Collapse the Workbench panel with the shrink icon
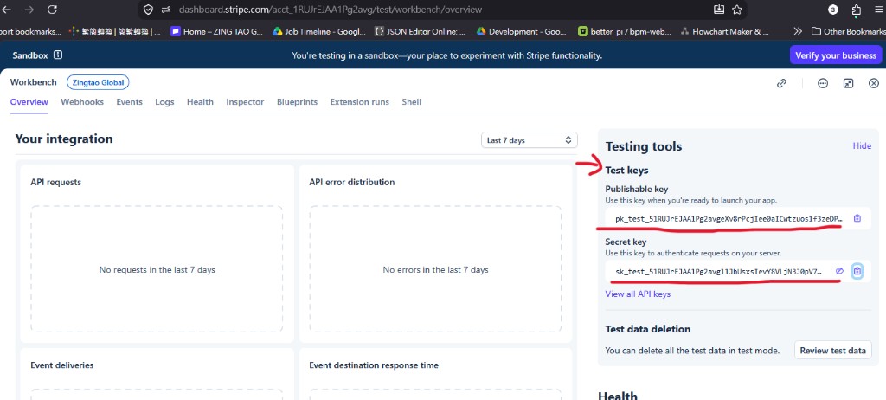Screen dimensions: 886x400 point(848,83)
